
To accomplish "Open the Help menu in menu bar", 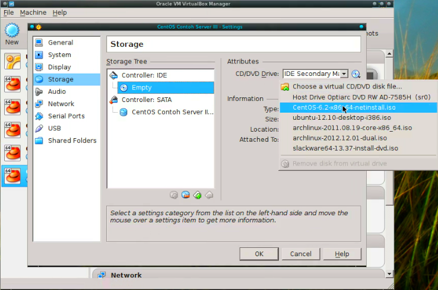I will click(x=59, y=12).
